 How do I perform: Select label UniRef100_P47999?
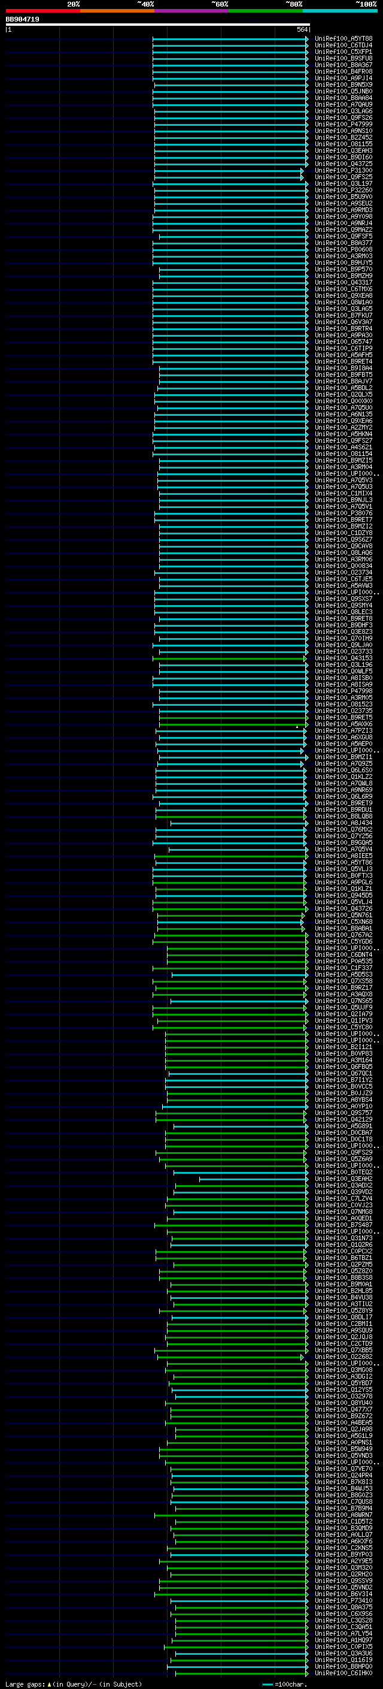tap(343, 124)
